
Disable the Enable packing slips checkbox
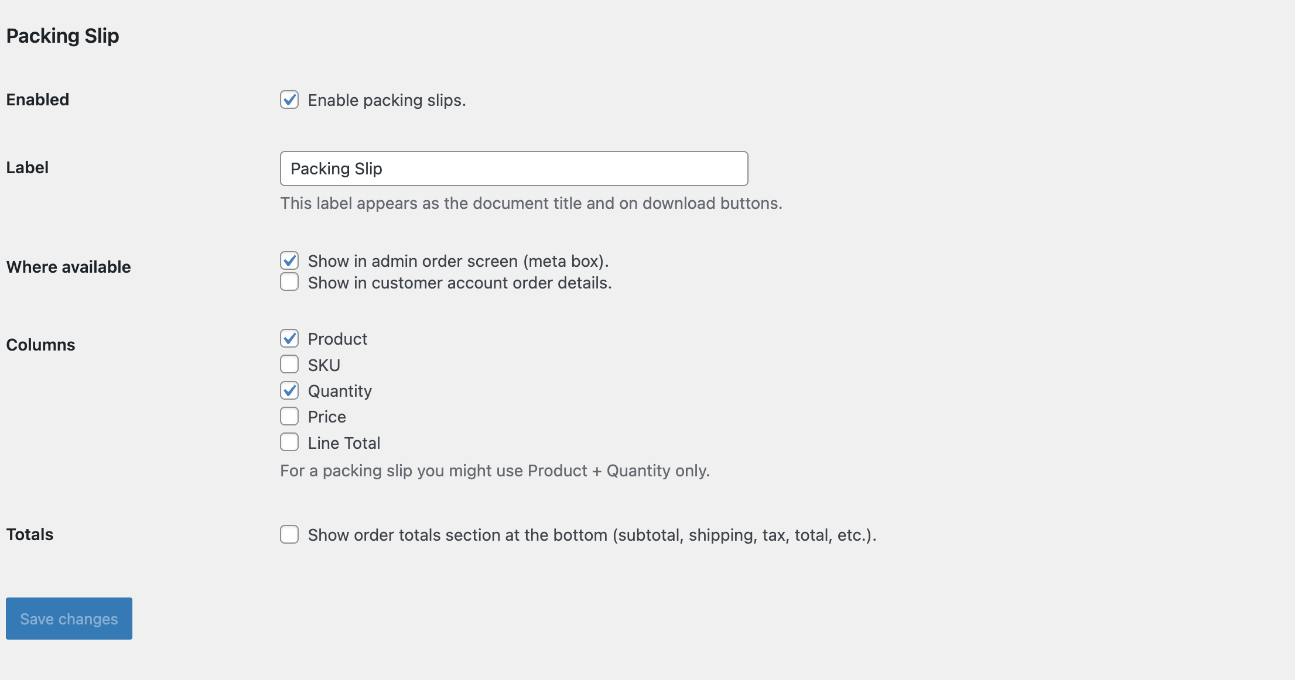[289, 100]
